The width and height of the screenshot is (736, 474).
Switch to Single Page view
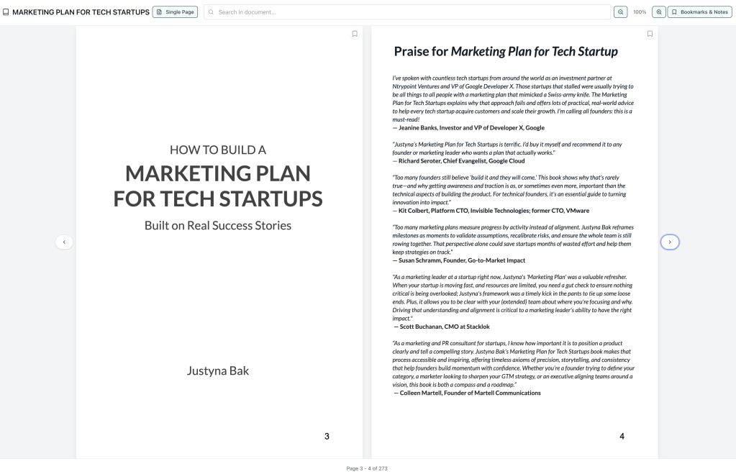click(x=176, y=12)
